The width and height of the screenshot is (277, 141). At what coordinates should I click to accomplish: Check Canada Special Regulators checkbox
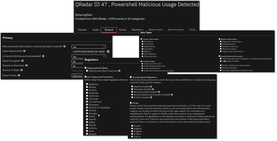click(131, 77)
